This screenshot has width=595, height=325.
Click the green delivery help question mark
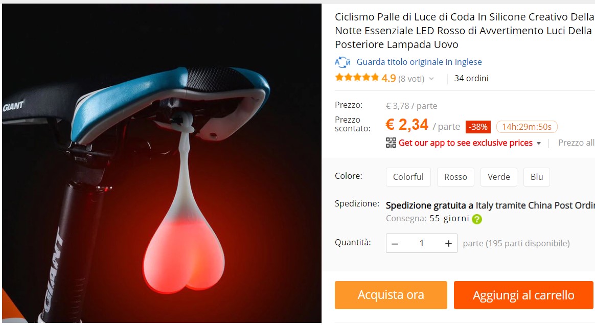tap(476, 219)
